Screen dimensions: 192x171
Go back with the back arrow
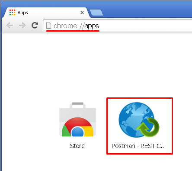click(x=10, y=26)
